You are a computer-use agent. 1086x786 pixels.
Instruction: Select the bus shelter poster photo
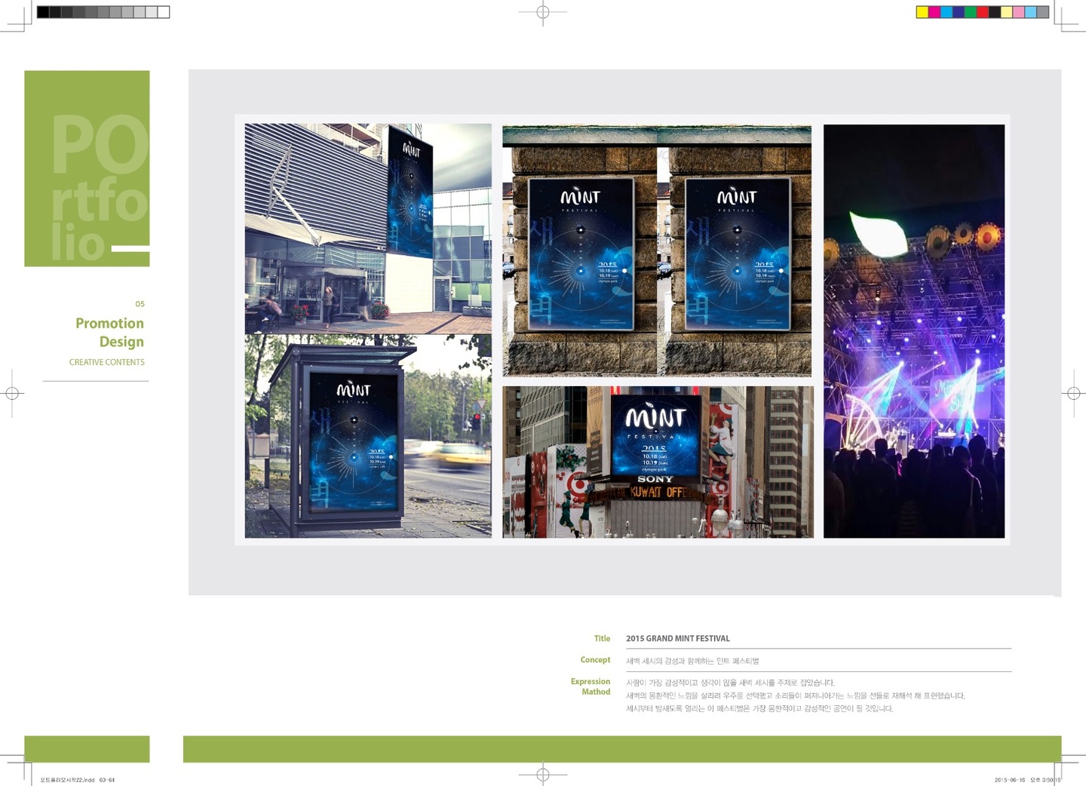point(368,436)
